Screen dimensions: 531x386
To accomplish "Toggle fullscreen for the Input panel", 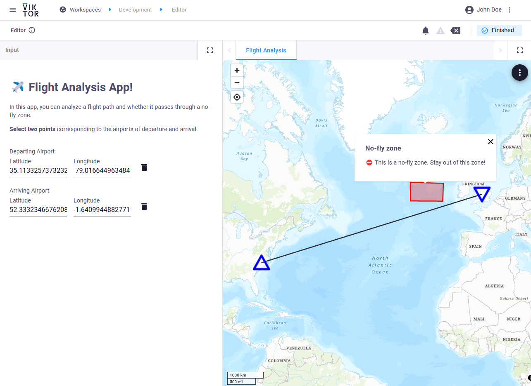I will pyautogui.click(x=210, y=50).
